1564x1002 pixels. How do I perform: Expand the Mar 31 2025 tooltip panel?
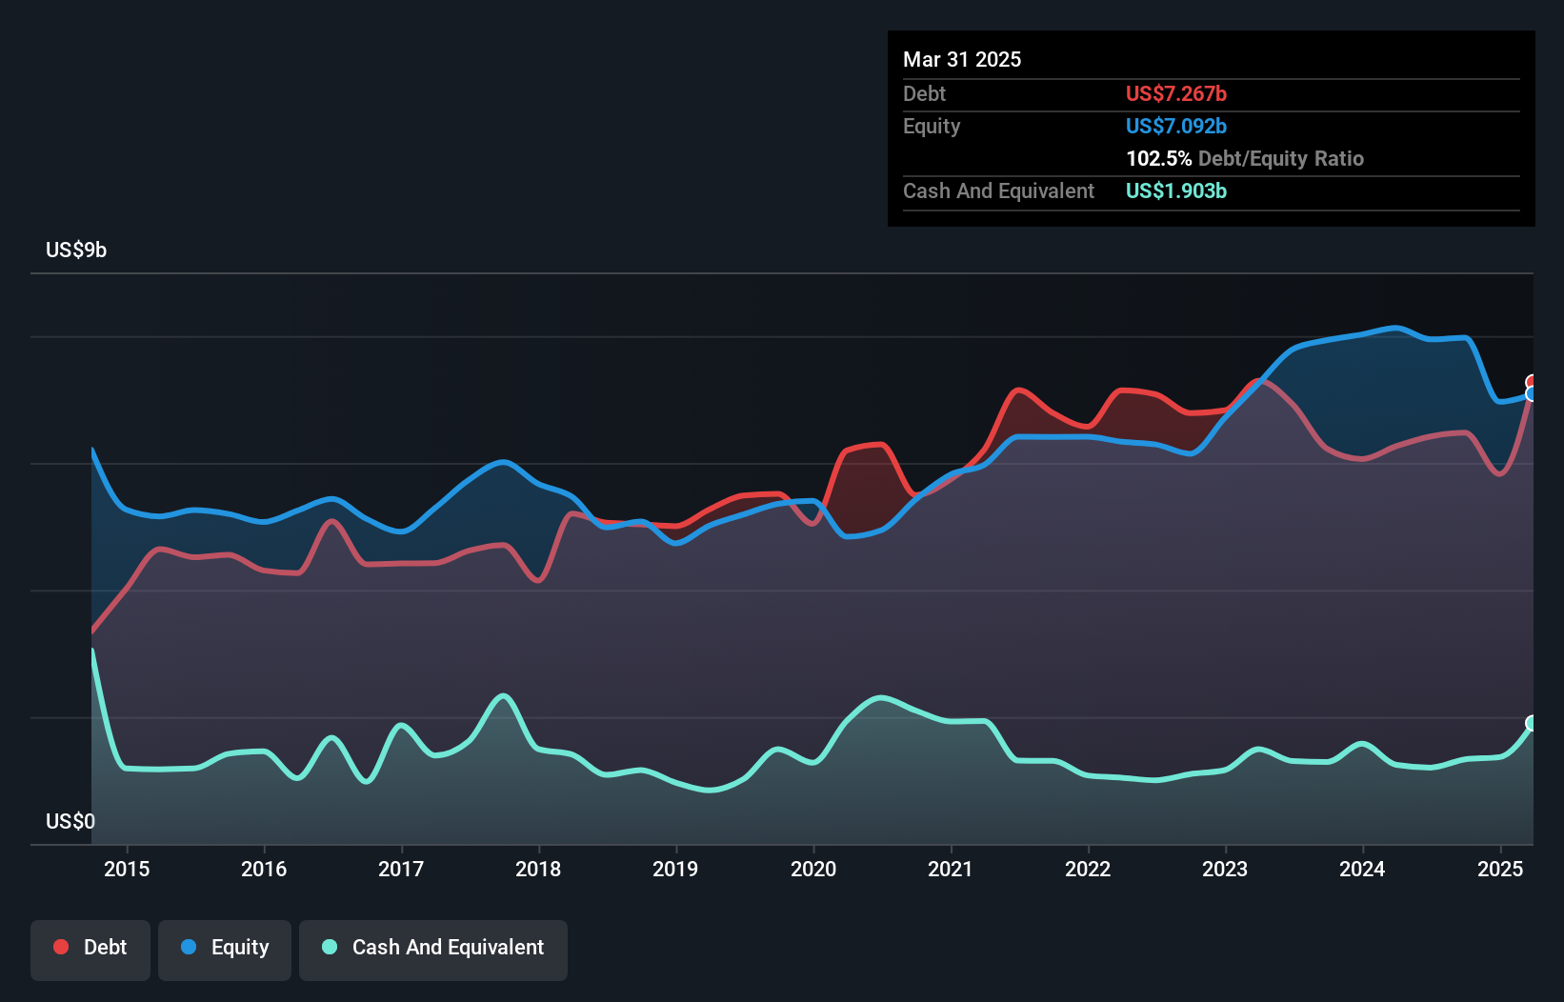coord(961,59)
